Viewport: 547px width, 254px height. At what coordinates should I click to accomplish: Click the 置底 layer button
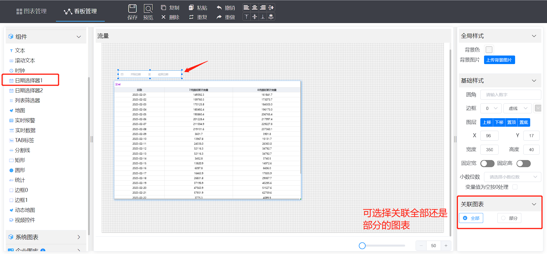[524, 122]
